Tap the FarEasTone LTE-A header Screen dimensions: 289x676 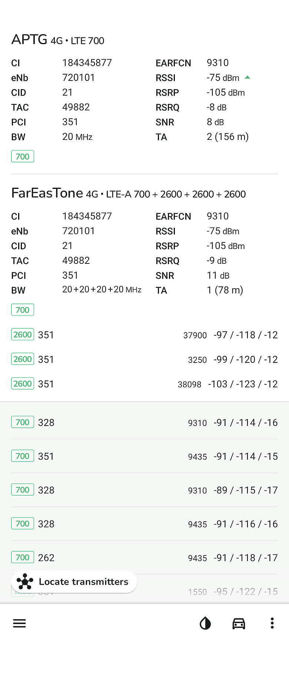pyautogui.click(x=129, y=193)
